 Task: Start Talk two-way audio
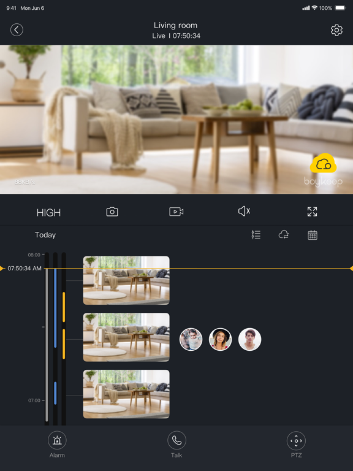coord(176,445)
